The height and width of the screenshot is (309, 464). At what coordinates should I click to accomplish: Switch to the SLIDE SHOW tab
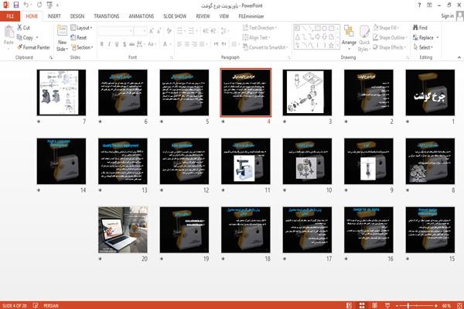pos(175,16)
